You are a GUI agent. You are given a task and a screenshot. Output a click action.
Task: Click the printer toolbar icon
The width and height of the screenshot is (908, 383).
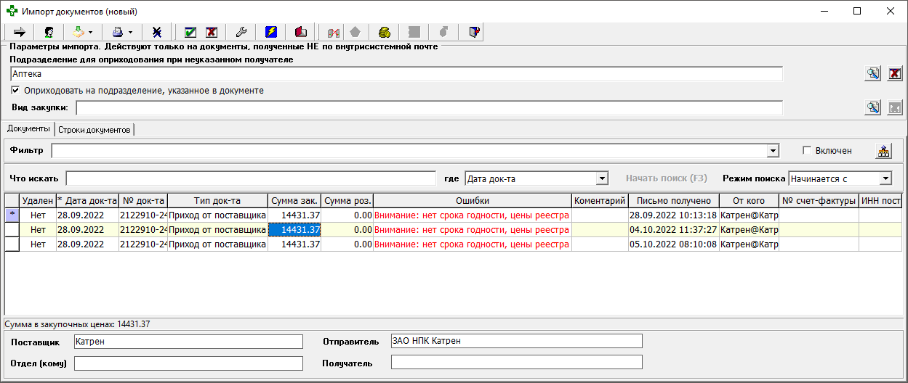tap(118, 32)
